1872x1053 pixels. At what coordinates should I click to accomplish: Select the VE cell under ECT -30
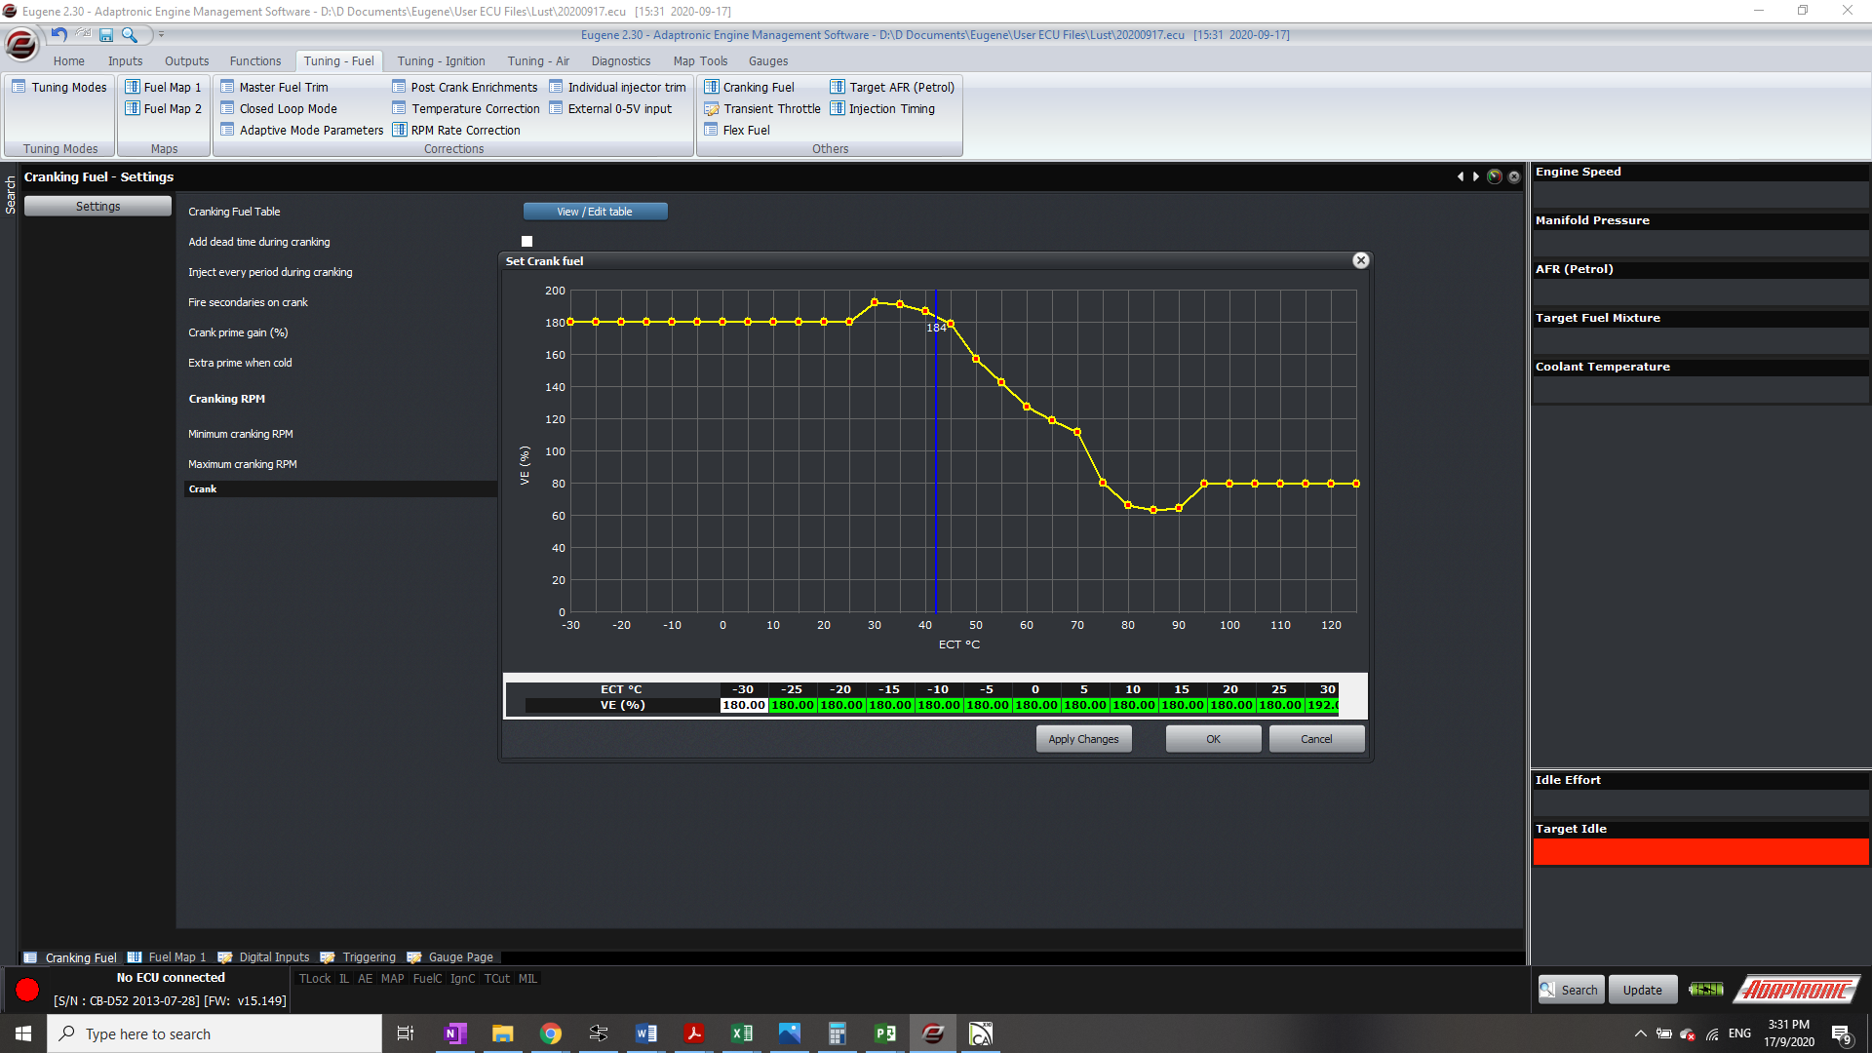pyautogui.click(x=744, y=705)
